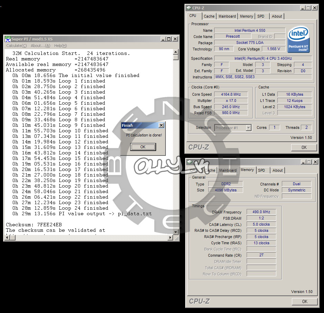The image size is (324, 313).
Task: Open the Help menu in Super PI
Action: (60, 46)
